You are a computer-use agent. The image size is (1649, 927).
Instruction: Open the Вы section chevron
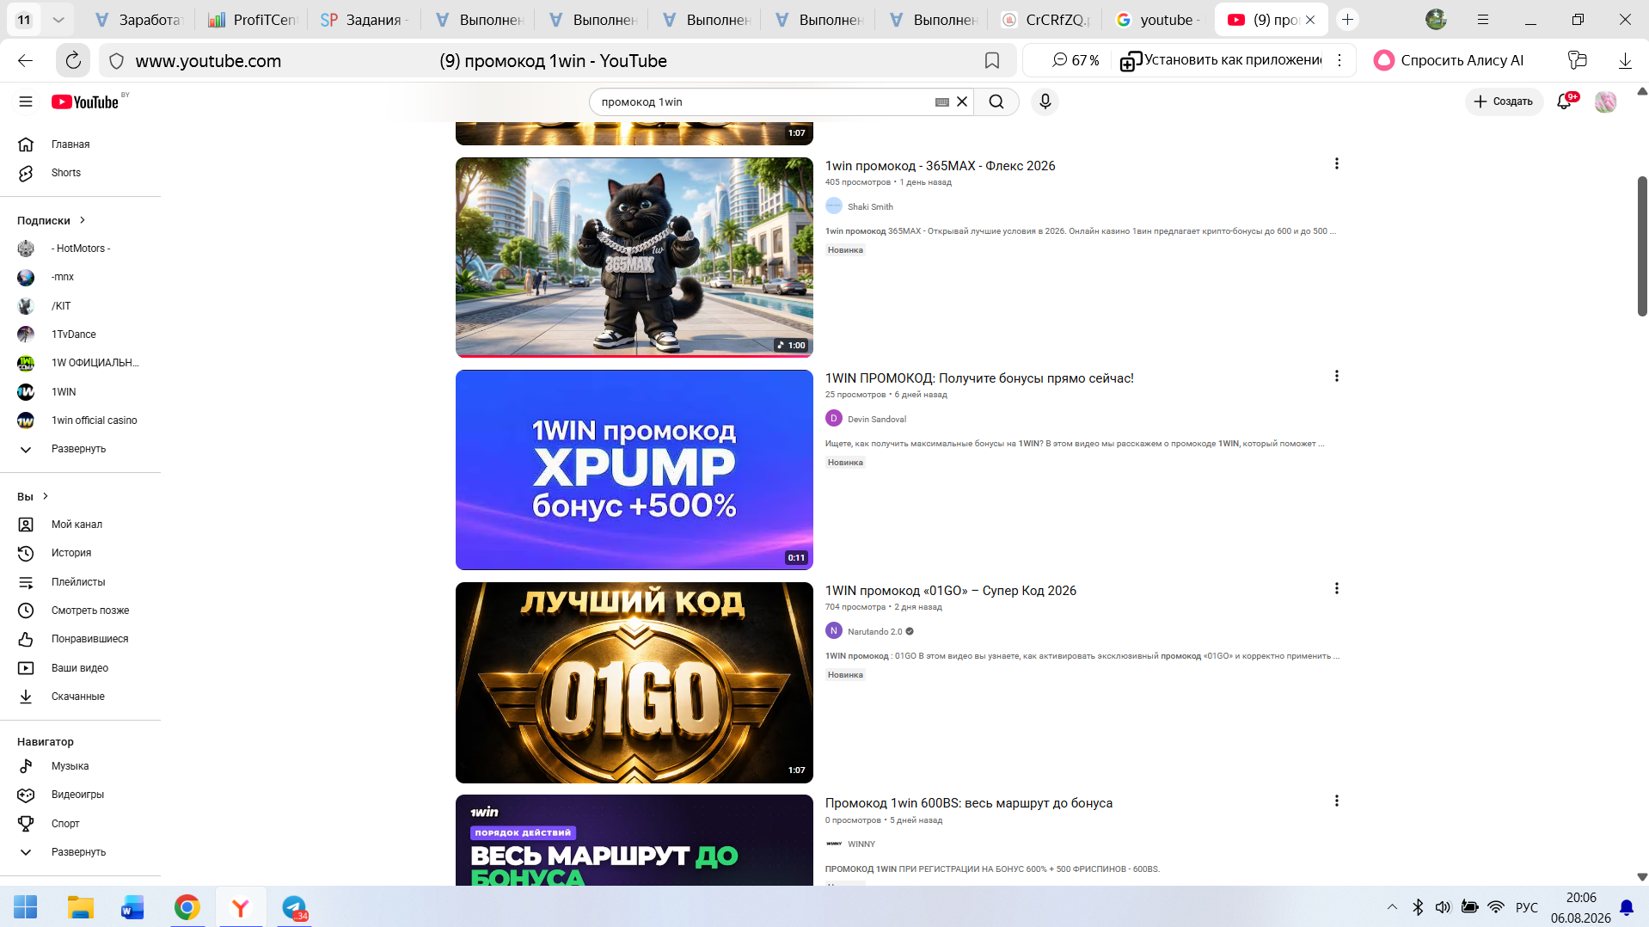point(46,496)
